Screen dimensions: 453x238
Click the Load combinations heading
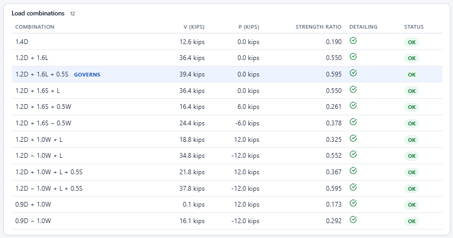tap(38, 13)
